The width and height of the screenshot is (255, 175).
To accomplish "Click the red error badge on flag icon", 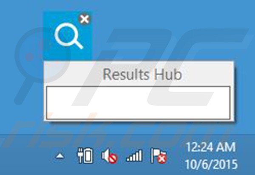I will point(162,158).
